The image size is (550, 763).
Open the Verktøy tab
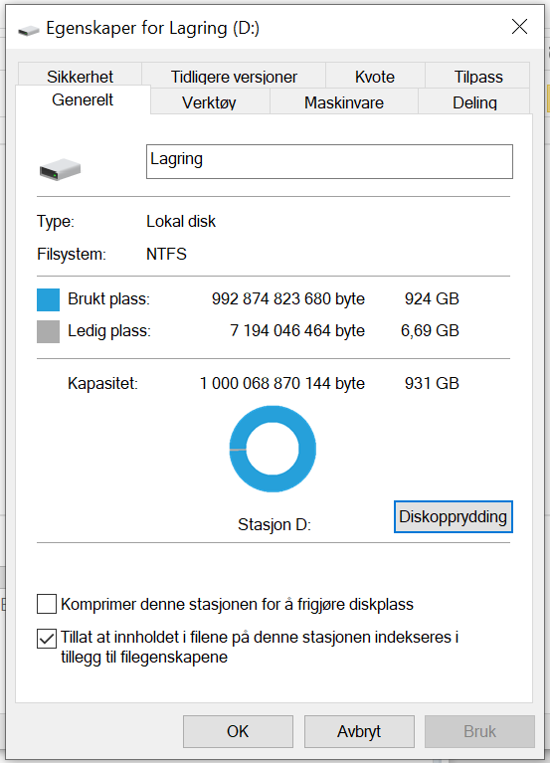pyautogui.click(x=209, y=101)
